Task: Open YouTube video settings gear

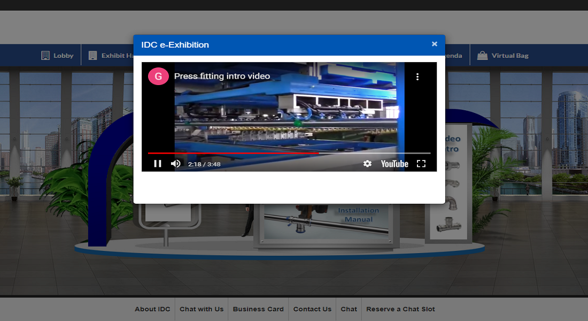Action: point(368,164)
